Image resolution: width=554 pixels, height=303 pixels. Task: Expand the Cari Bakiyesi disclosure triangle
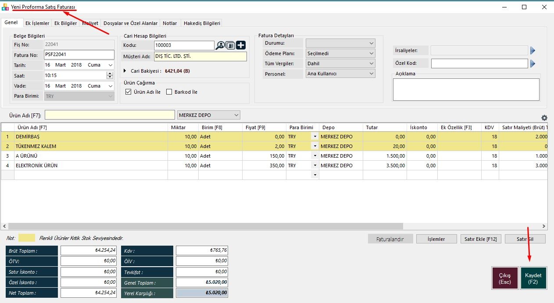click(x=125, y=71)
